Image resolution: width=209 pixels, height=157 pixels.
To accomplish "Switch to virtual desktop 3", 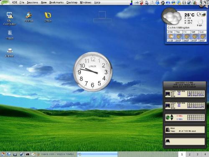I will (x=197, y=154).
